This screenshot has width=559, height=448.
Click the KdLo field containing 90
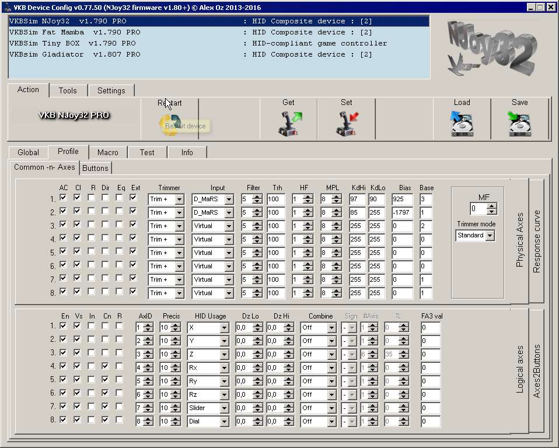pyautogui.click(x=376, y=199)
